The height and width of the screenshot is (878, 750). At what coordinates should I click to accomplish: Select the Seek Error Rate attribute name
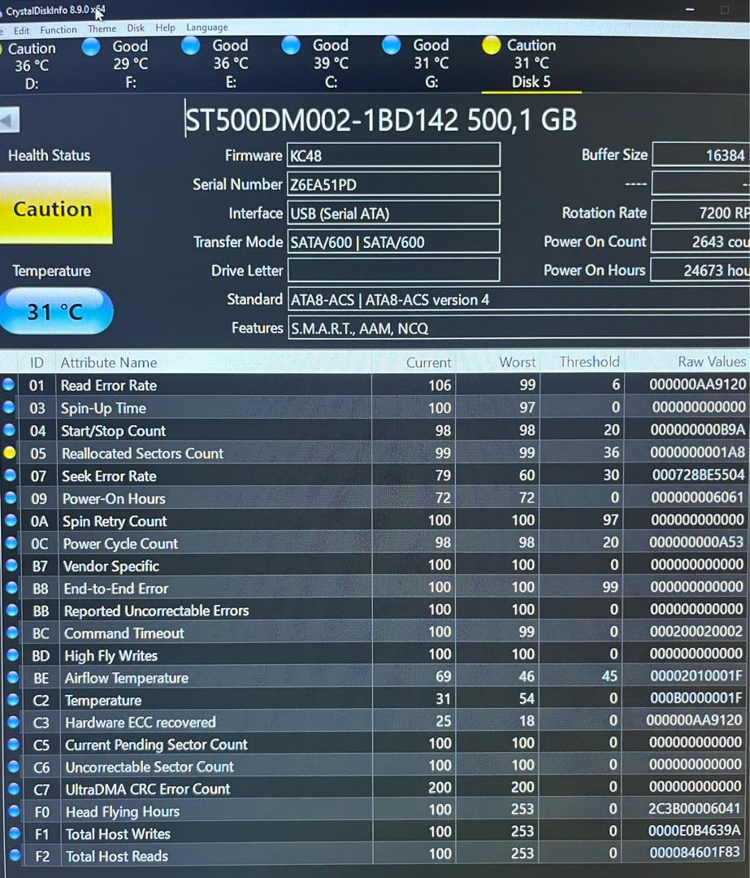coord(109,476)
